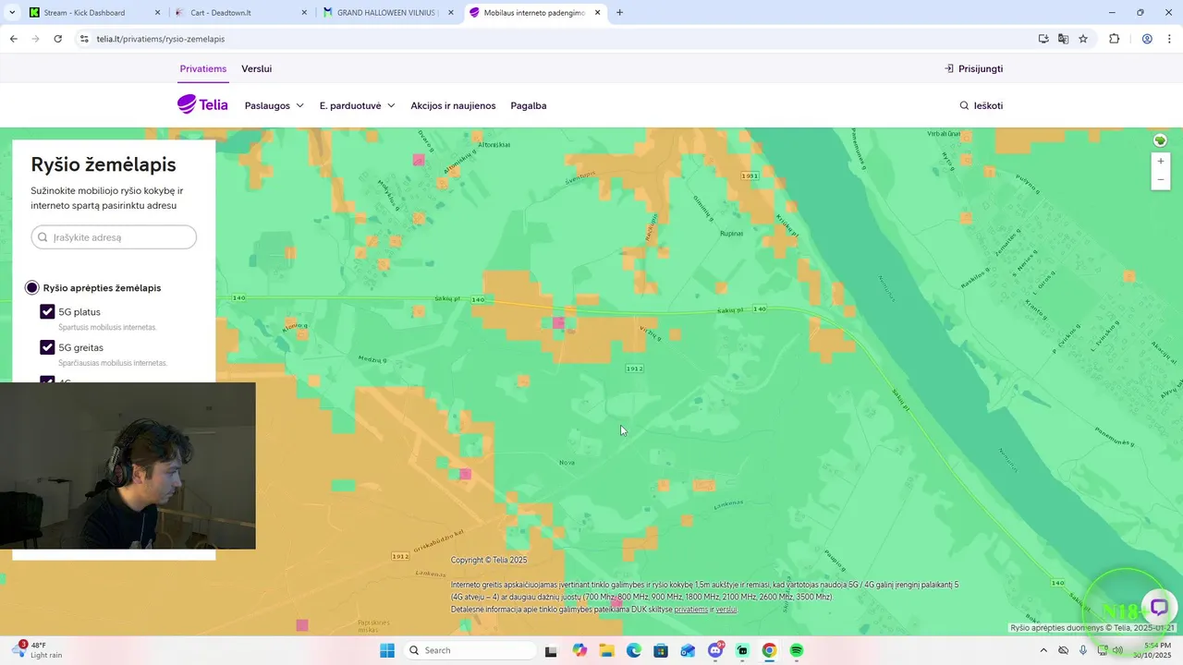
Task: Open the weather widget showing Light rain
Action: (x=37, y=650)
